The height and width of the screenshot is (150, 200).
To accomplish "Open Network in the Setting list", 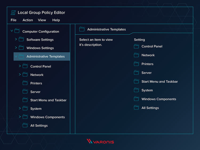I will (x=148, y=55).
